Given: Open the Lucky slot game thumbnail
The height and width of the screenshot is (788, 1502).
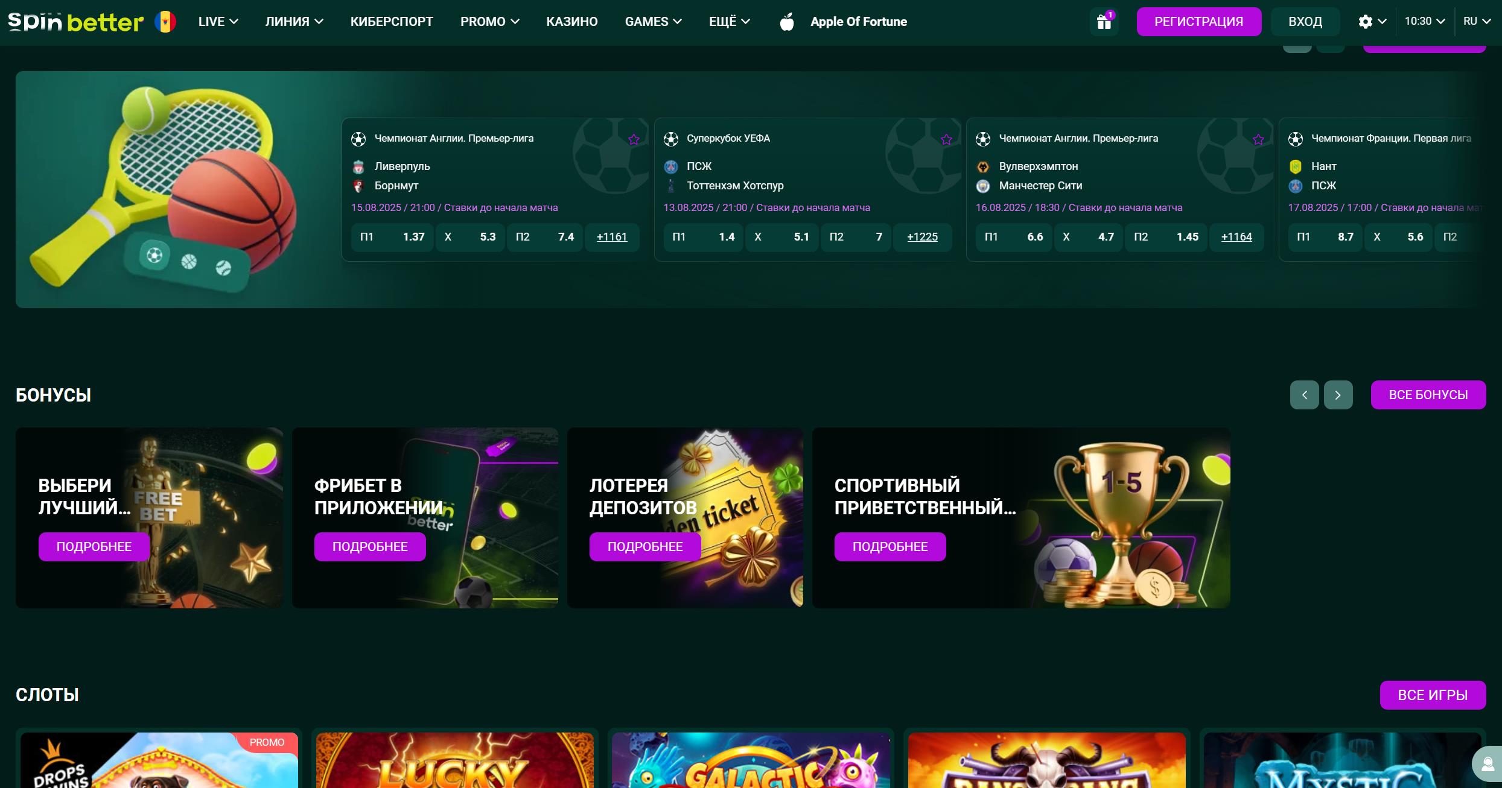Looking at the screenshot, I should point(455,760).
